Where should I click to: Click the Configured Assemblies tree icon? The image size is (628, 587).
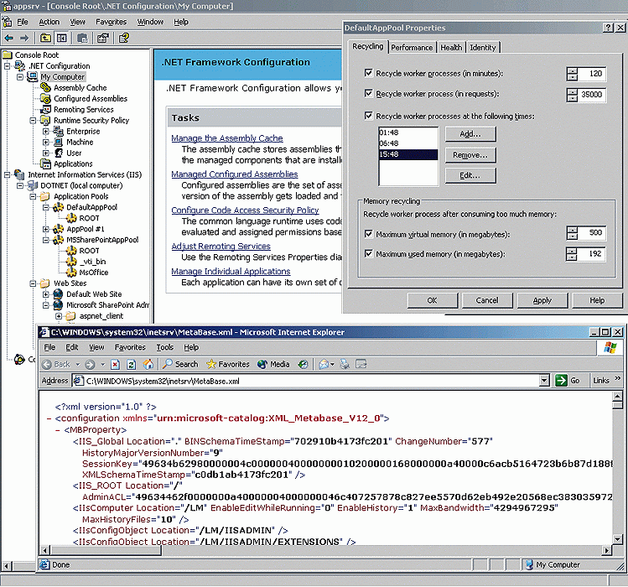tap(45, 98)
